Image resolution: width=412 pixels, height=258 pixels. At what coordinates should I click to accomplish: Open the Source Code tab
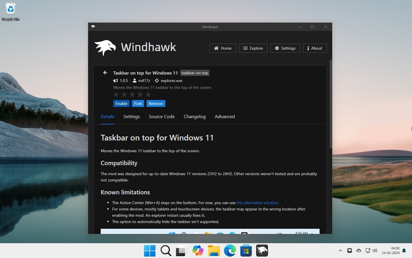pyautogui.click(x=161, y=117)
